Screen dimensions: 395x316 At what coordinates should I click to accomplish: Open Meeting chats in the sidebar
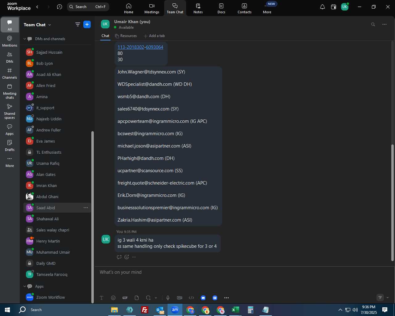tap(10, 91)
